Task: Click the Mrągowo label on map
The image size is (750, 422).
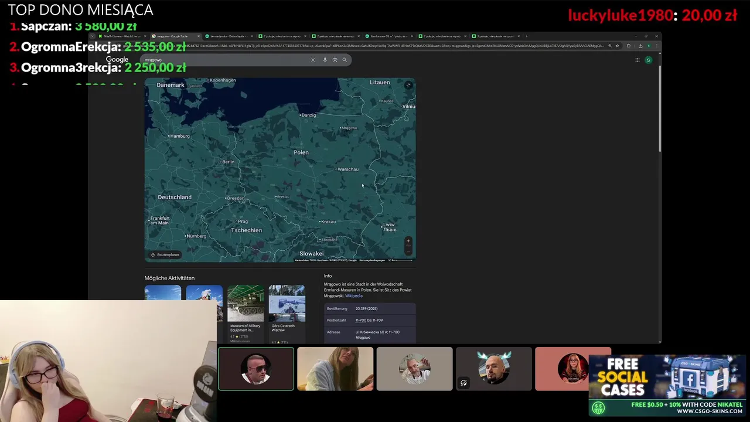Action: point(349,128)
